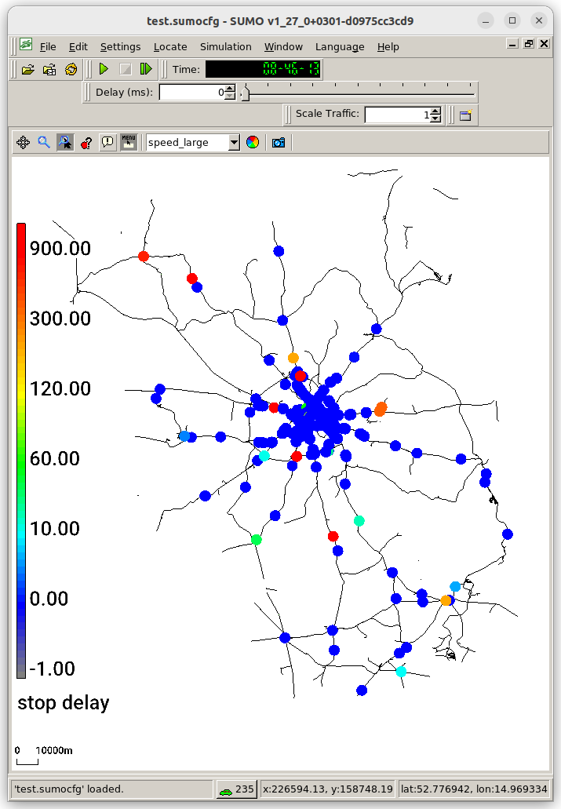Image resolution: width=561 pixels, height=809 pixels.
Task: Click the open network icon
Action: [49, 69]
